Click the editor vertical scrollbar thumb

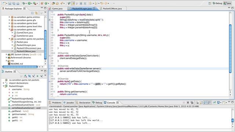[230, 49]
